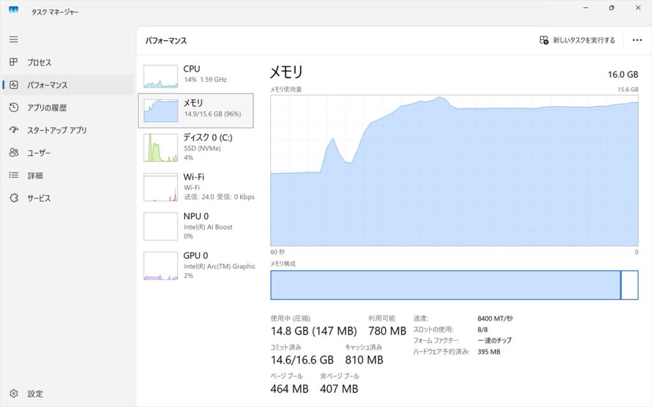This screenshot has width=652, height=407.
Task: Open the hamburger navigation menu
Action: tap(14, 39)
